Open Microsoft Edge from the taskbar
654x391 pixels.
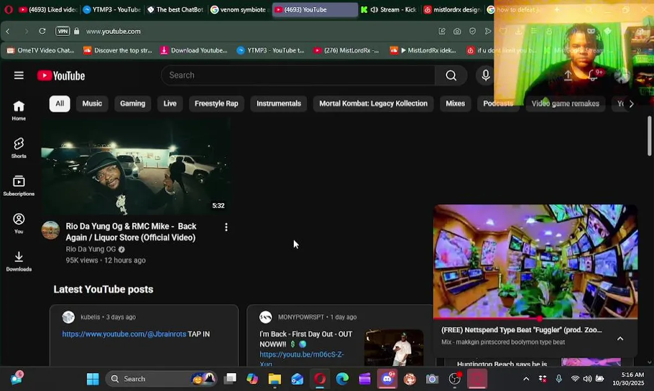342,379
